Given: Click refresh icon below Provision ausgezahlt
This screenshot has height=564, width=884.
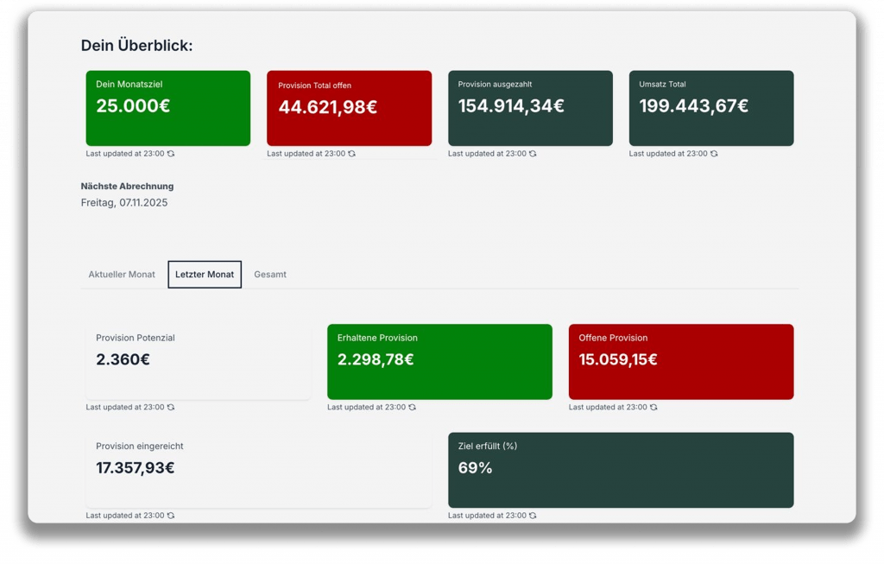Looking at the screenshot, I should pyautogui.click(x=533, y=154).
